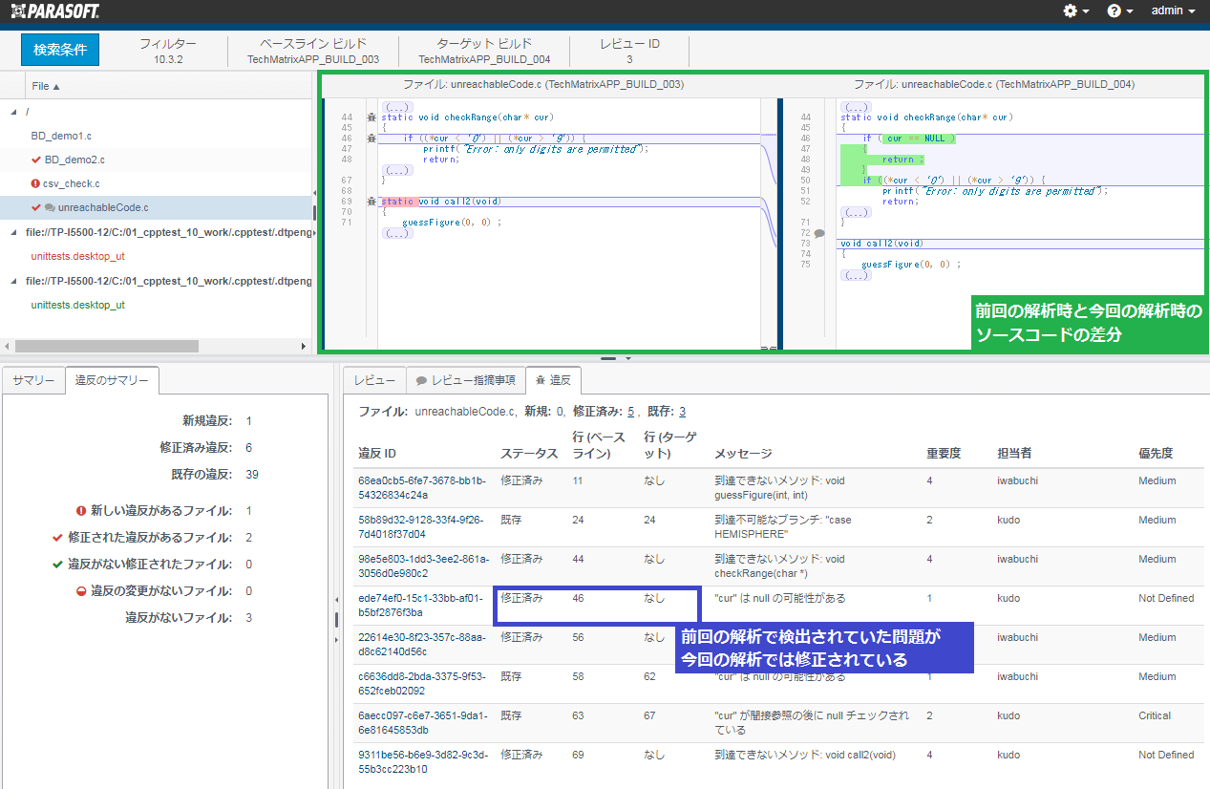Viewport: 1210px width, 789px height.
Task: Click the 検索条件 button
Action: pos(60,50)
